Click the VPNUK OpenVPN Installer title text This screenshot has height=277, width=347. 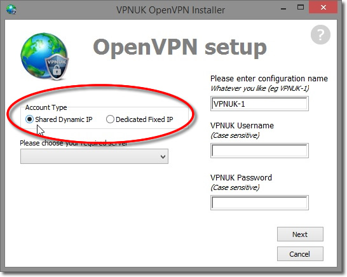pyautogui.click(x=170, y=10)
